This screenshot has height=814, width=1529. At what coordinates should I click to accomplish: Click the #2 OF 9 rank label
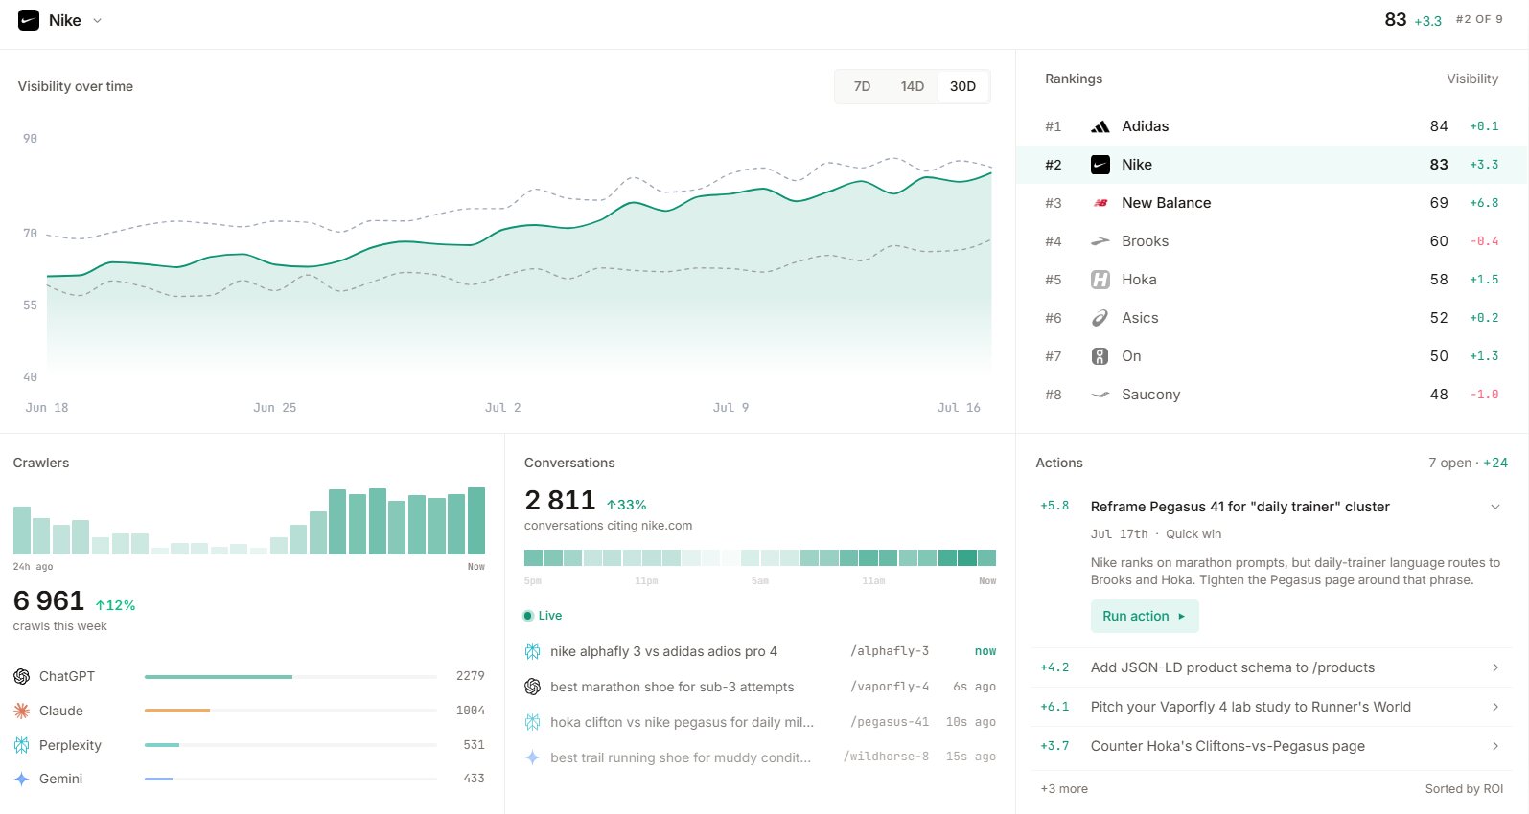[1479, 19]
